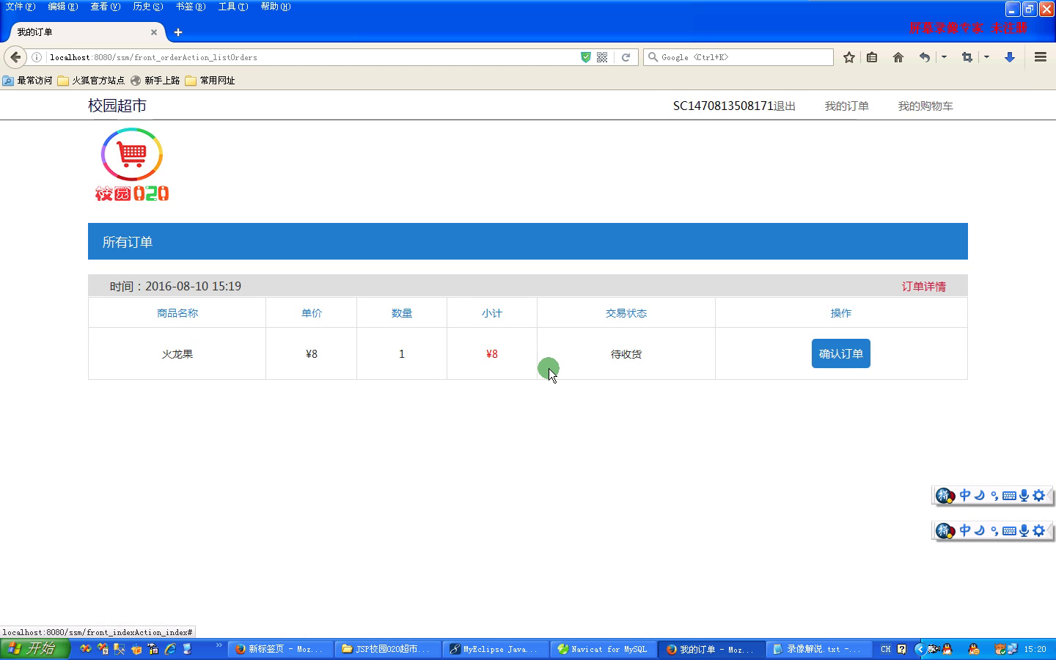Screen dimensions: 1056x660
Task: Click the 退出 logout link
Action: [785, 106]
